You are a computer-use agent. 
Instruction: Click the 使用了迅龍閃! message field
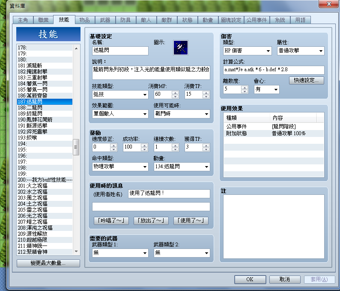tap(169, 194)
